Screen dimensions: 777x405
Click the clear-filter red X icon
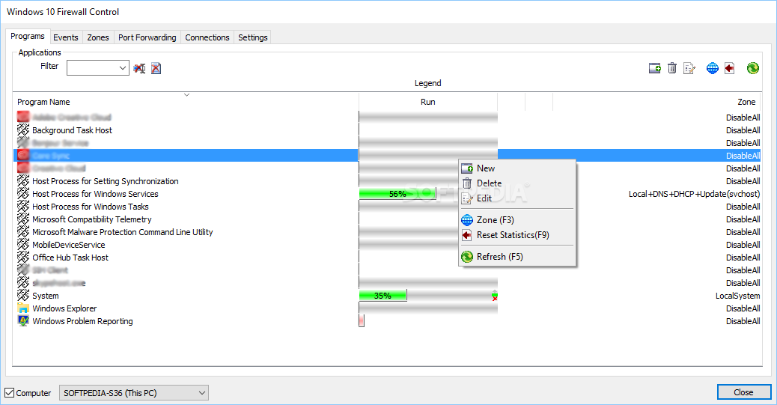tap(156, 68)
